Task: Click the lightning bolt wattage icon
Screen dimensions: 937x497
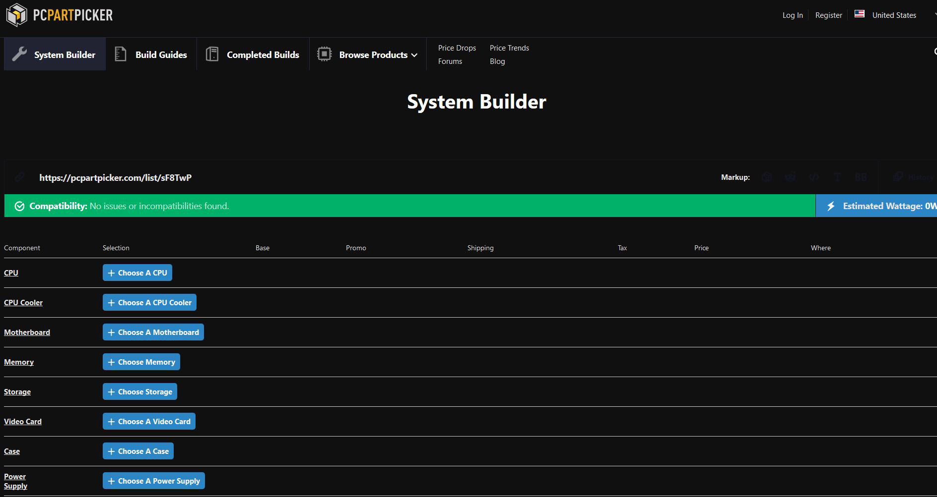Action: 831,206
